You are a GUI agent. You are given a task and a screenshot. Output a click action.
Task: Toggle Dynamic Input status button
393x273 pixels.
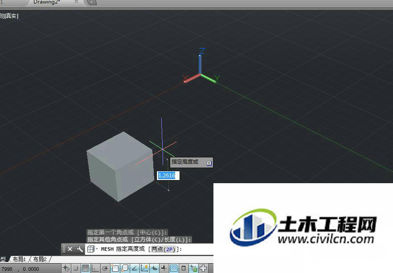(x=154, y=268)
